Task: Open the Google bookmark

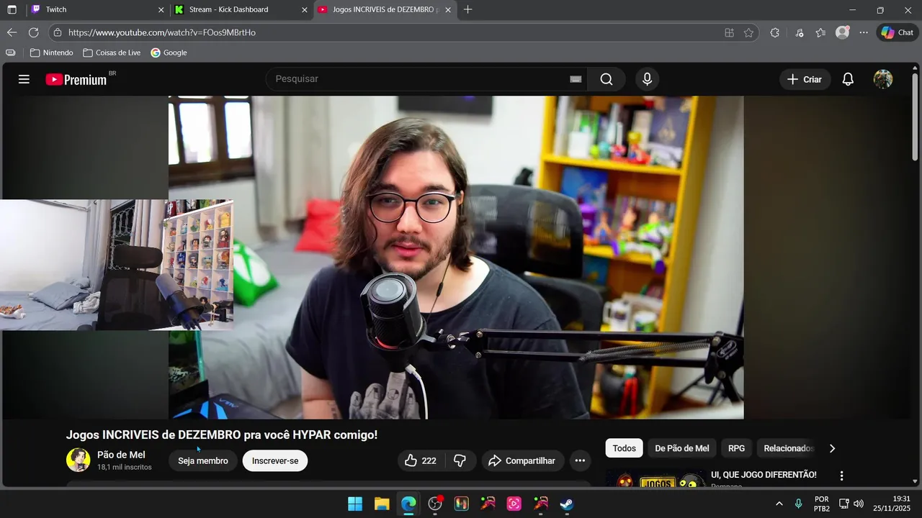Action: pyautogui.click(x=169, y=53)
